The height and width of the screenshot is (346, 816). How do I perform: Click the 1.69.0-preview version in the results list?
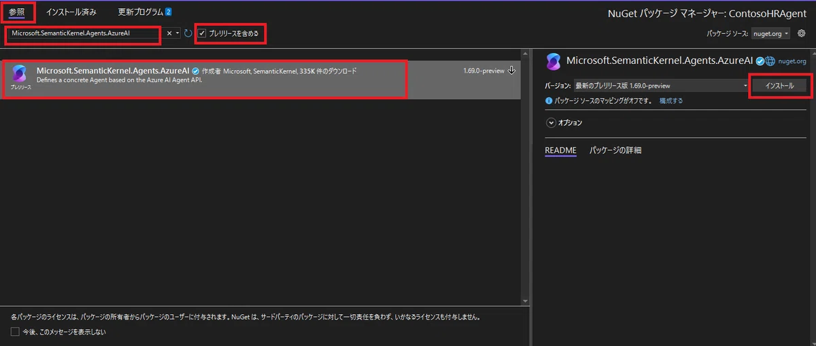(x=483, y=71)
